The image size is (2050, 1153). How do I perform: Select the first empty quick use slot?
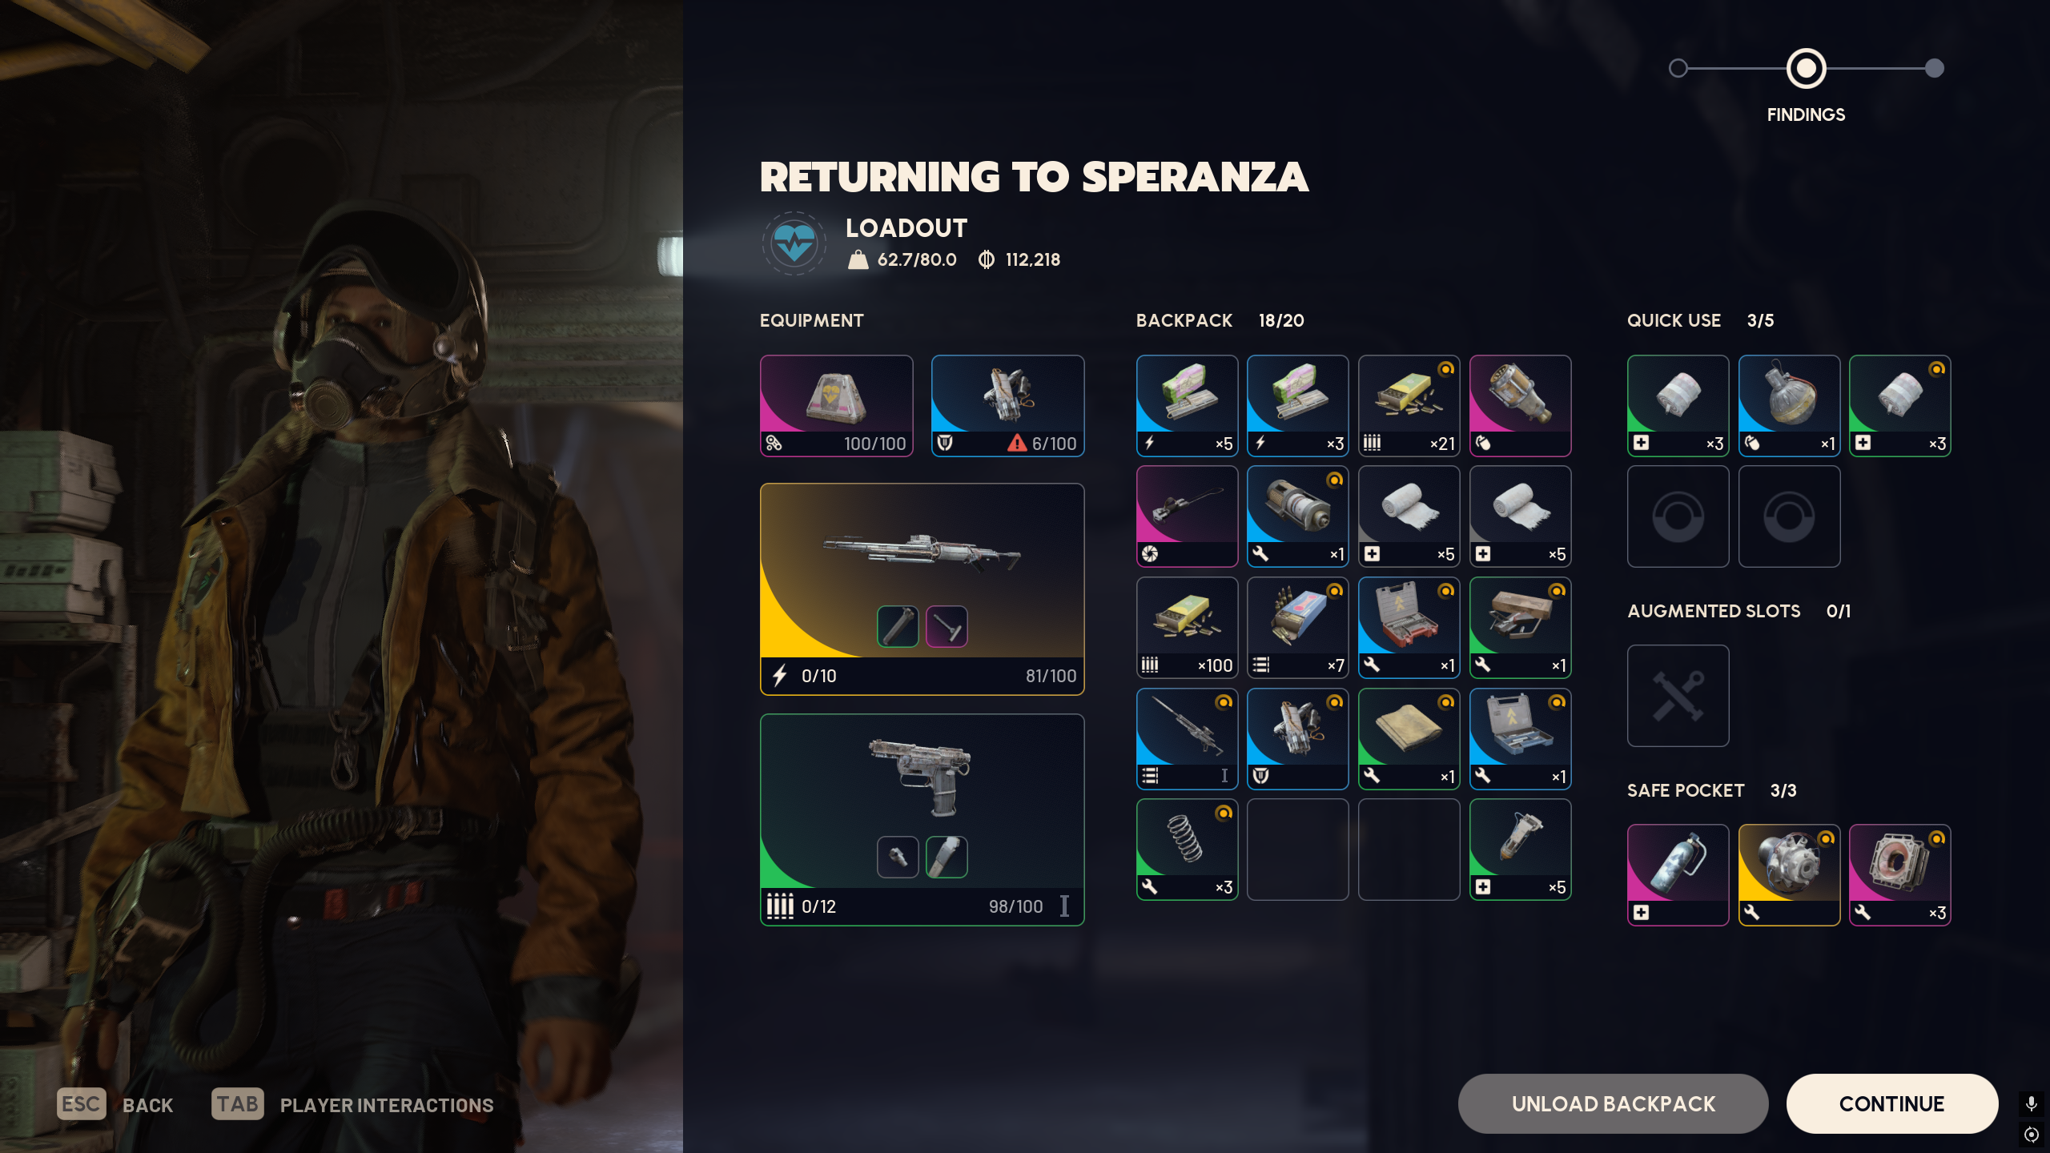1678,516
